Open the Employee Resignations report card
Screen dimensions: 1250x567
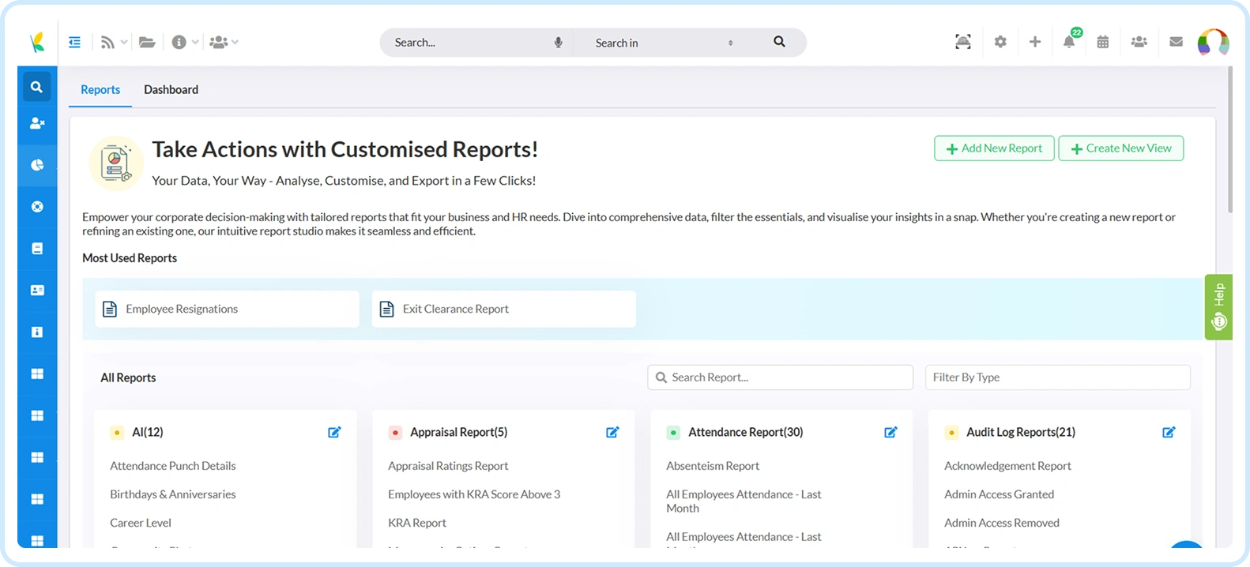(x=227, y=309)
